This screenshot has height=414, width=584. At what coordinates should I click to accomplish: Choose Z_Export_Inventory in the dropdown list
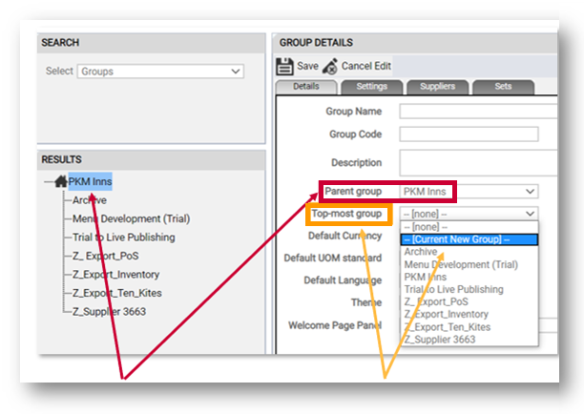pos(469,314)
